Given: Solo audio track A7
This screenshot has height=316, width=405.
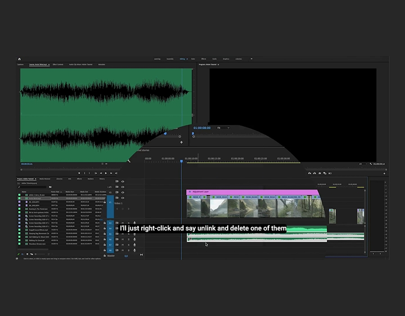Looking at the screenshot, I should [129, 245].
